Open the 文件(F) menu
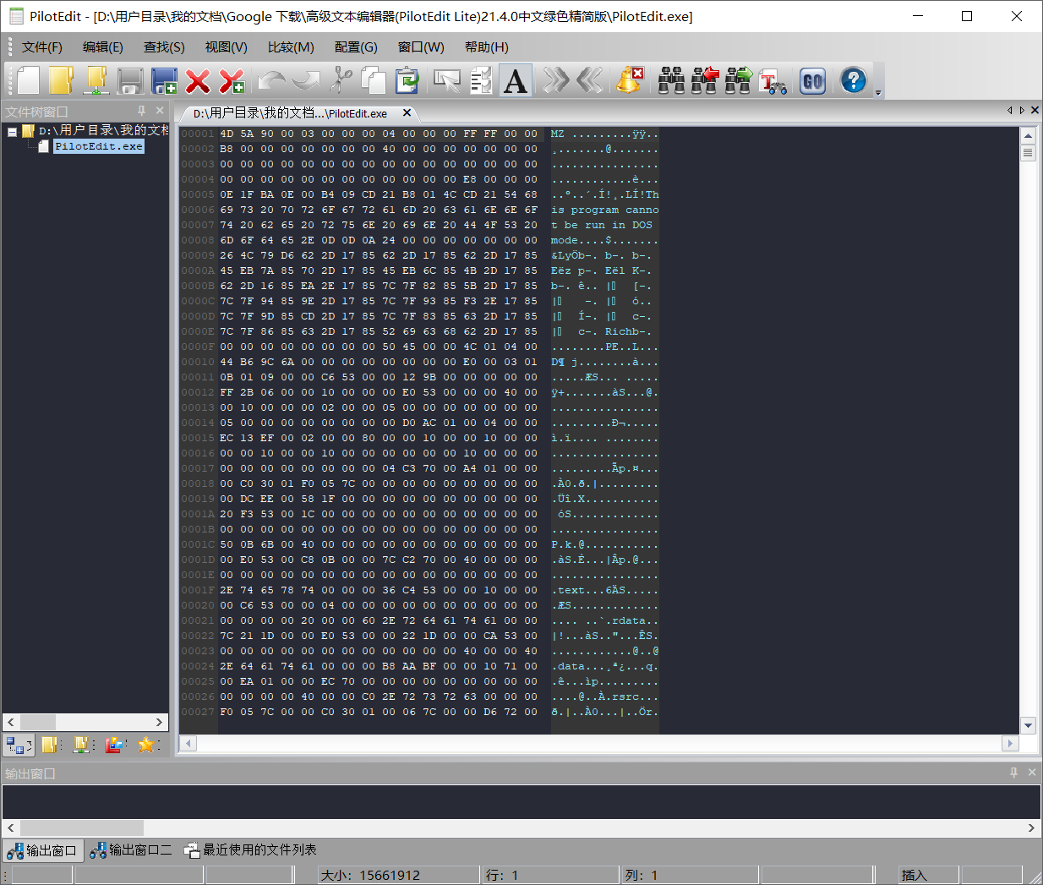 (x=42, y=47)
